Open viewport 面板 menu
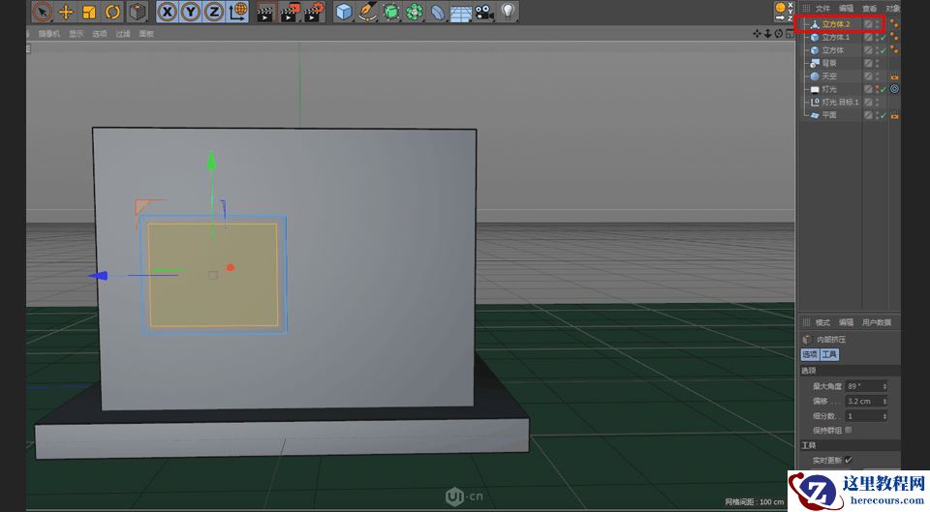Viewport: 930px width, 512px height. [146, 34]
